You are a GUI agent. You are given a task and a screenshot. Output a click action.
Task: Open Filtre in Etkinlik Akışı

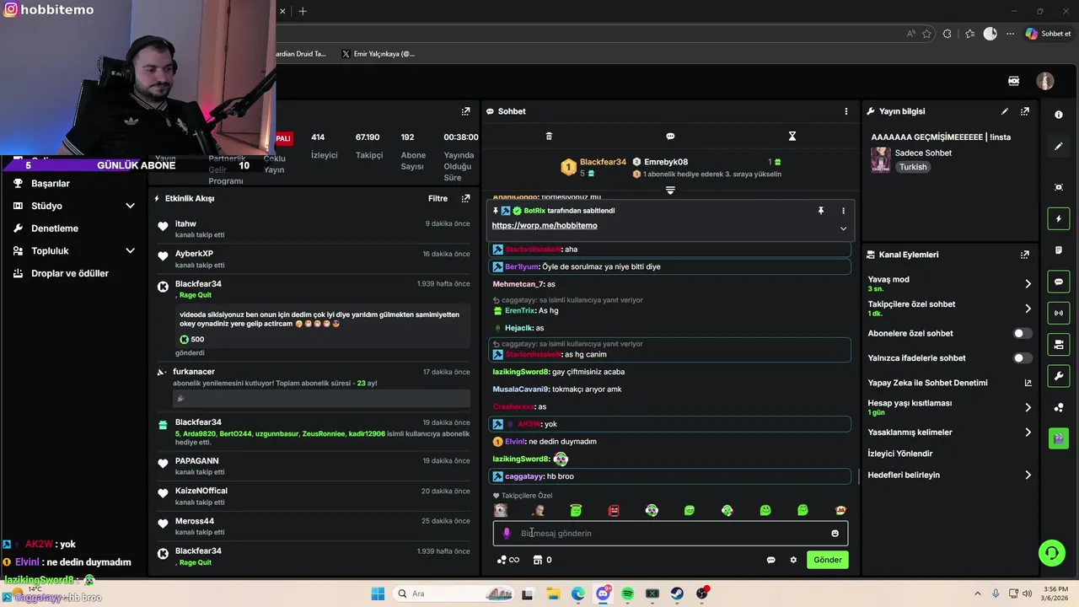click(x=438, y=199)
